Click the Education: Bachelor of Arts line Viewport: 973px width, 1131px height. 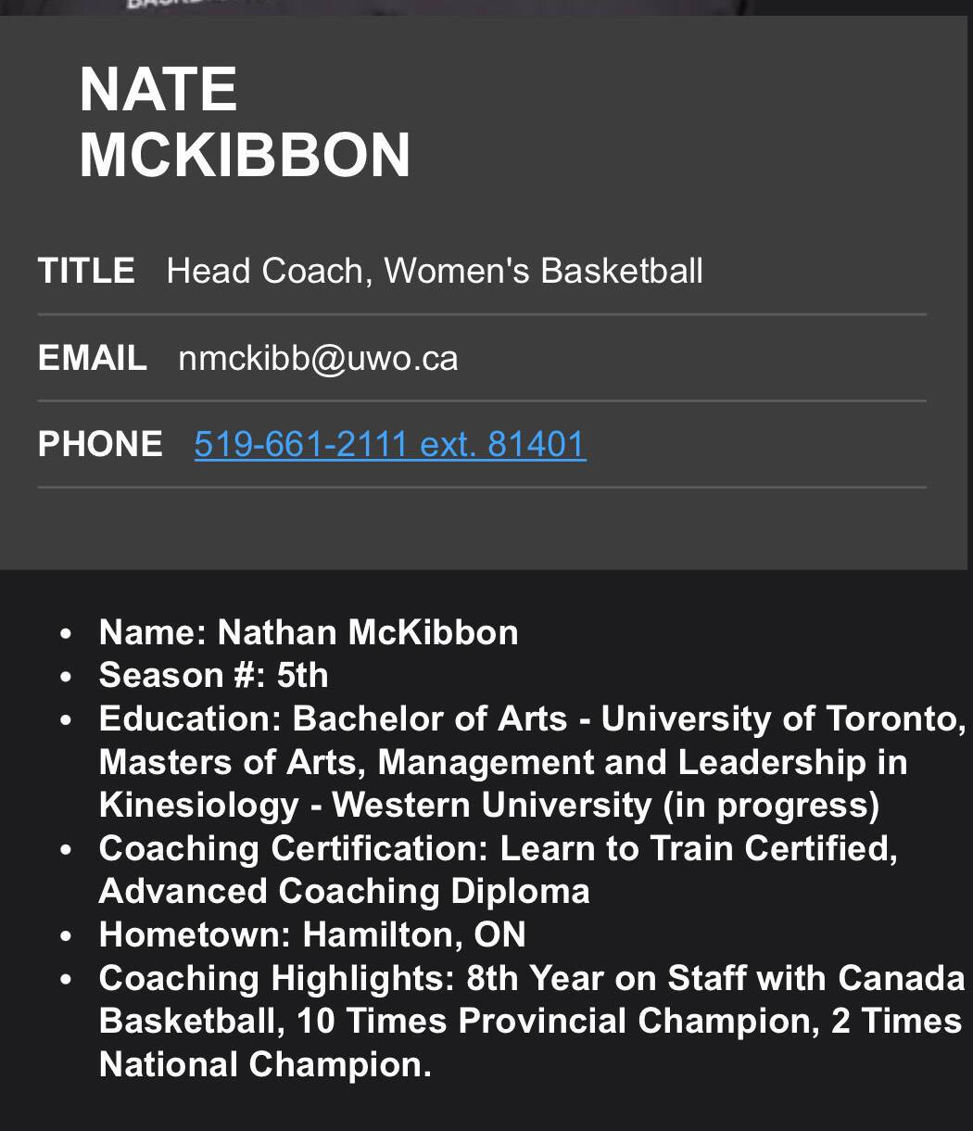coord(533,719)
